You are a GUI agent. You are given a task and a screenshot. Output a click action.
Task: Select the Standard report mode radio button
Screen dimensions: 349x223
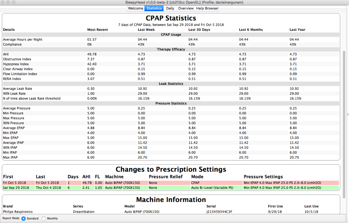24,218
